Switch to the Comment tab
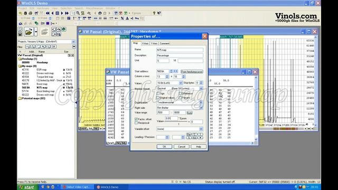 (164, 43)
